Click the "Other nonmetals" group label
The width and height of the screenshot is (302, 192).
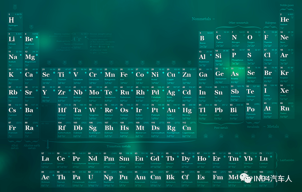[238, 23]
